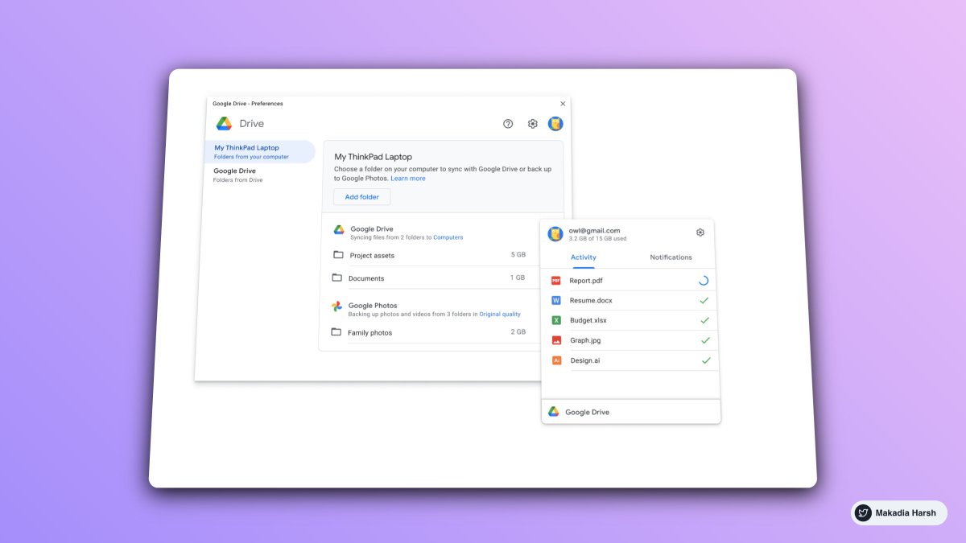Click the Resume.docx Word icon

556,300
